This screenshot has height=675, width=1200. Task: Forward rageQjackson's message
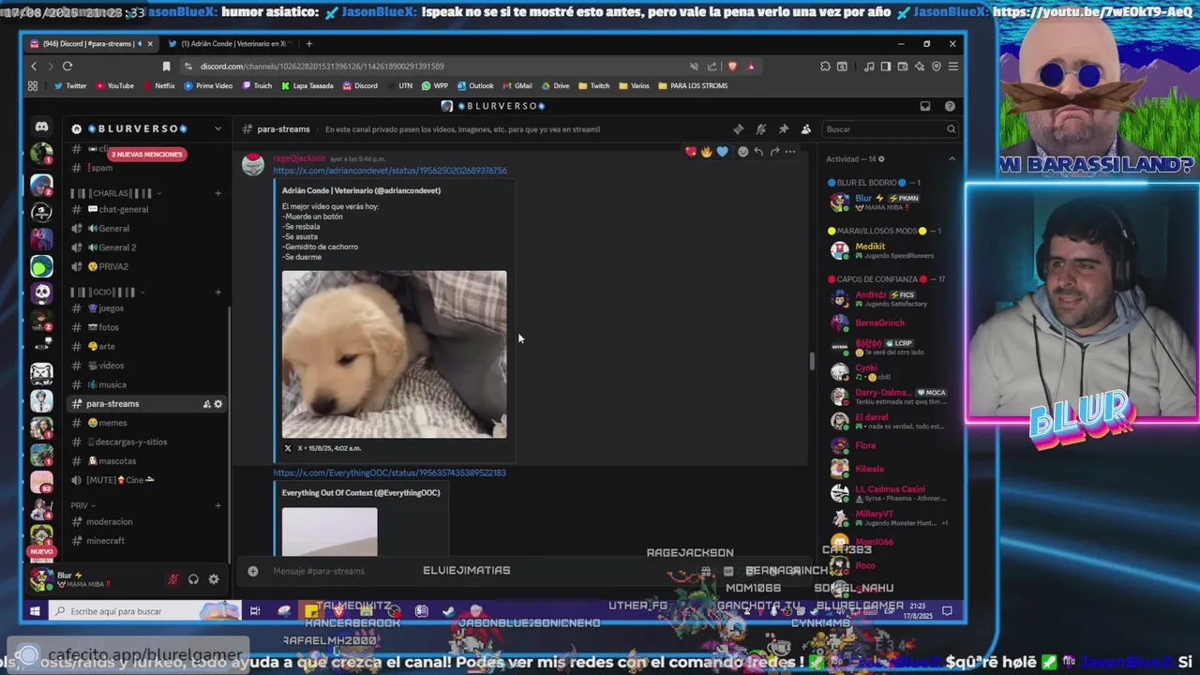pyautogui.click(x=774, y=151)
